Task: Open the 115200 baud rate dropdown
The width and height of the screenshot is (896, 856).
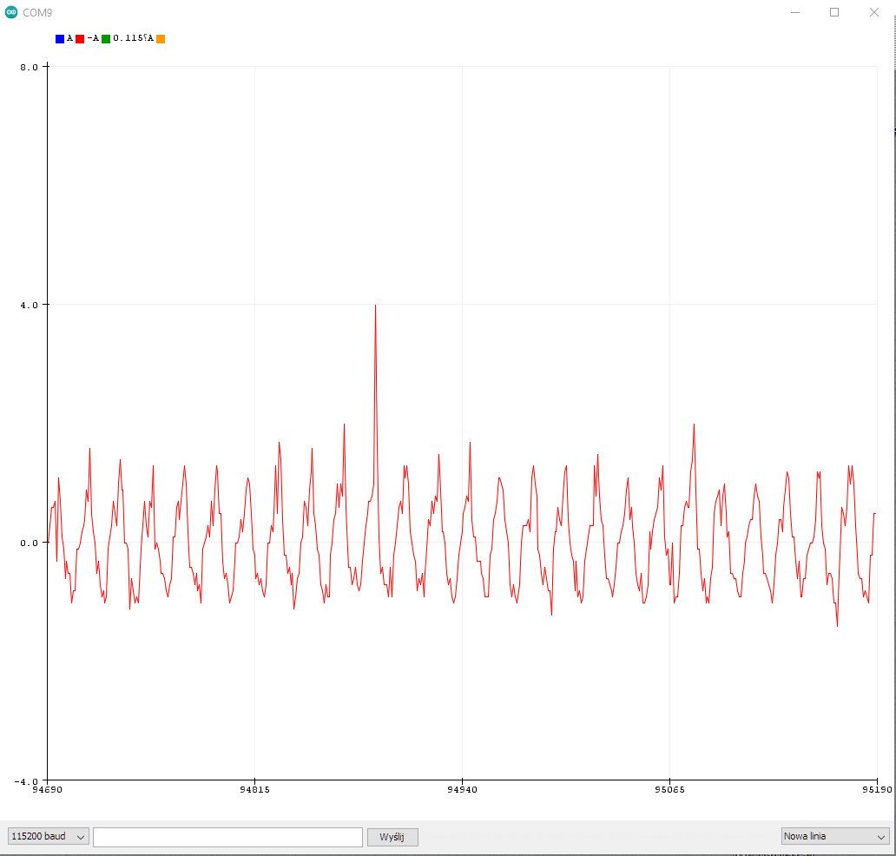Action: (x=48, y=837)
